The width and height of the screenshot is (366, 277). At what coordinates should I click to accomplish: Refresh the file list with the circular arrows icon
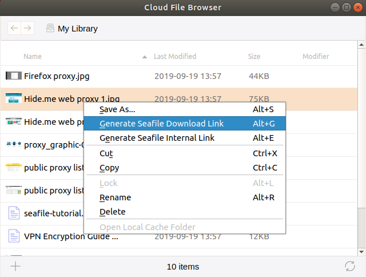click(x=350, y=266)
